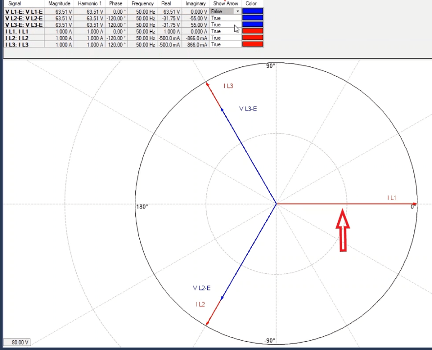Click the V L3-E phasor label in diagram
Image resolution: width=432 pixels, height=350 pixels.
[x=248, y=109]
